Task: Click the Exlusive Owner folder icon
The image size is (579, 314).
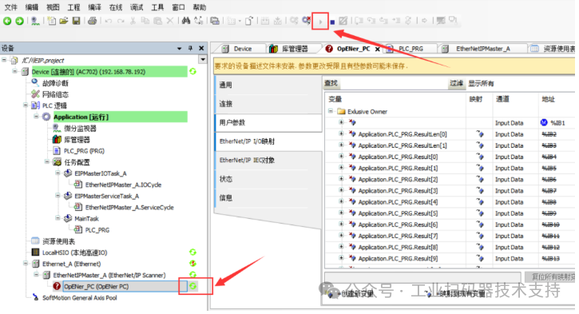Action: [341, 111]
